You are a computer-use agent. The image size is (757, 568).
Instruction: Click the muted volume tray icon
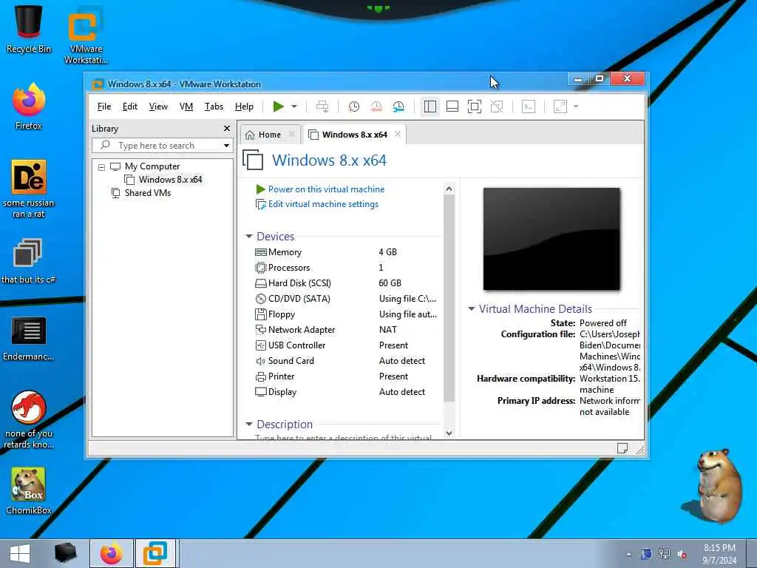pos(682,554)
